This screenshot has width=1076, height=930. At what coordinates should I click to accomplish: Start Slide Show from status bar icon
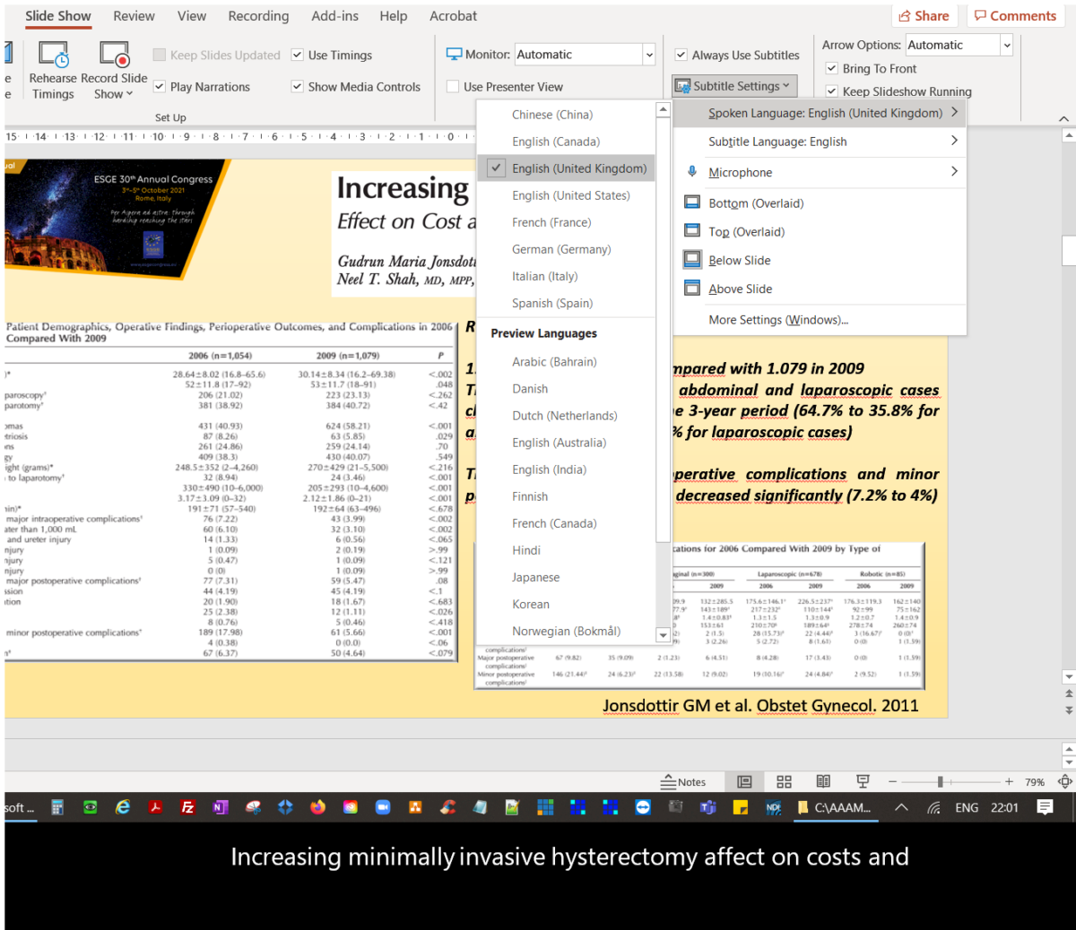pos(863,781)
